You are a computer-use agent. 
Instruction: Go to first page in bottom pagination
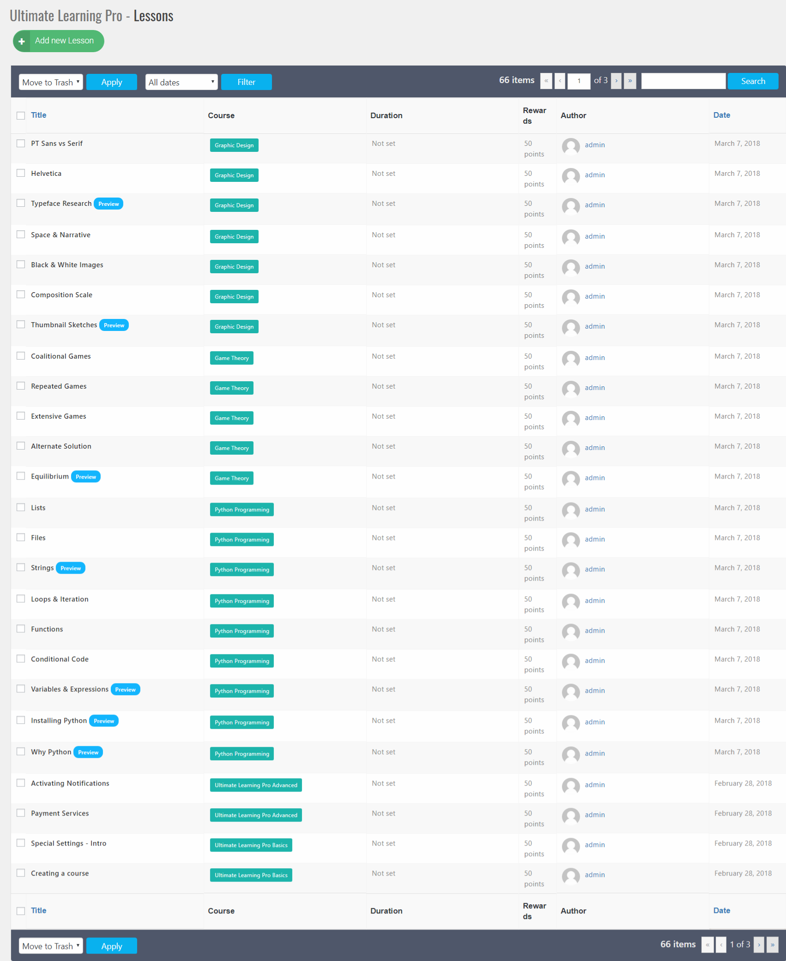coord(707,945)
